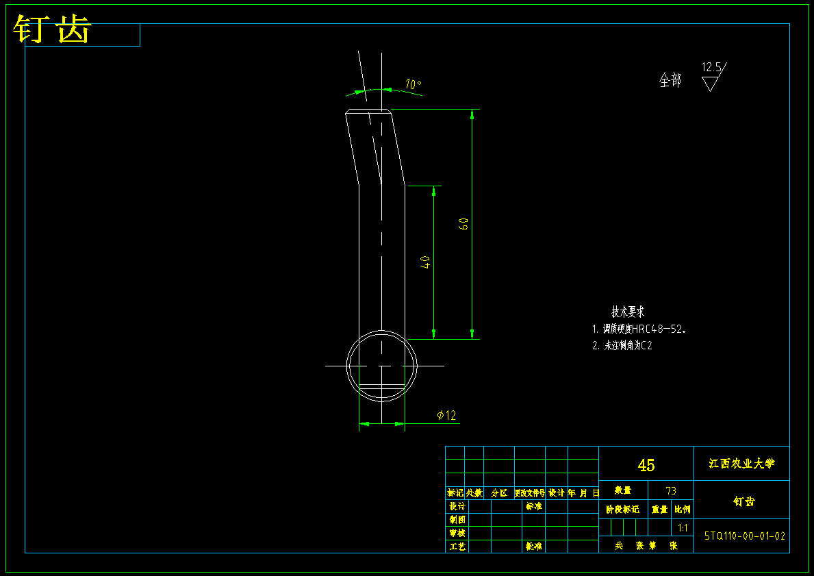Select the 标记 revision header cell
The width and height of the screenshot is (814, 576).
pos(455,492)
